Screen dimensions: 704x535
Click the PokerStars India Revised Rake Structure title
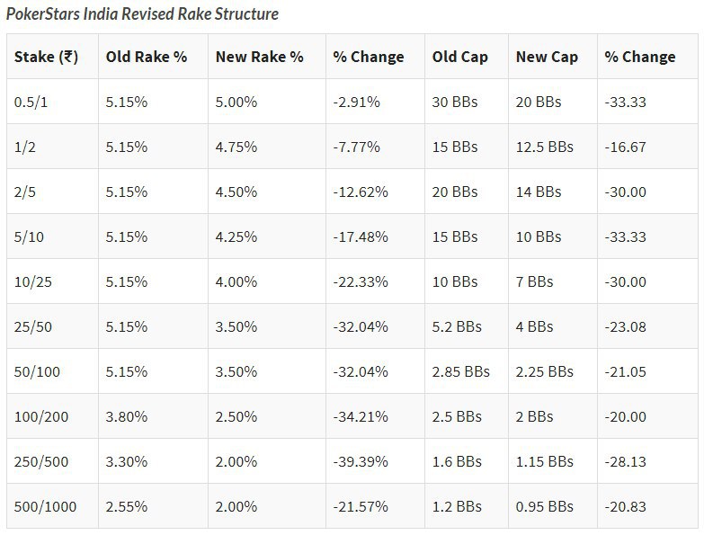pos(140,14)
